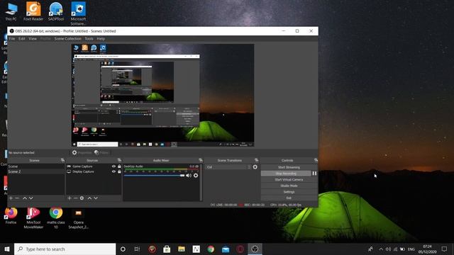Open the maths class 10 Chrome shortcut
The image size is (454, 255).
tap(56, 218)
